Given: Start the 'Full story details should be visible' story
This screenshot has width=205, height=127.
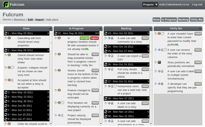Looking at the screenshot, I should click(145, 69).
